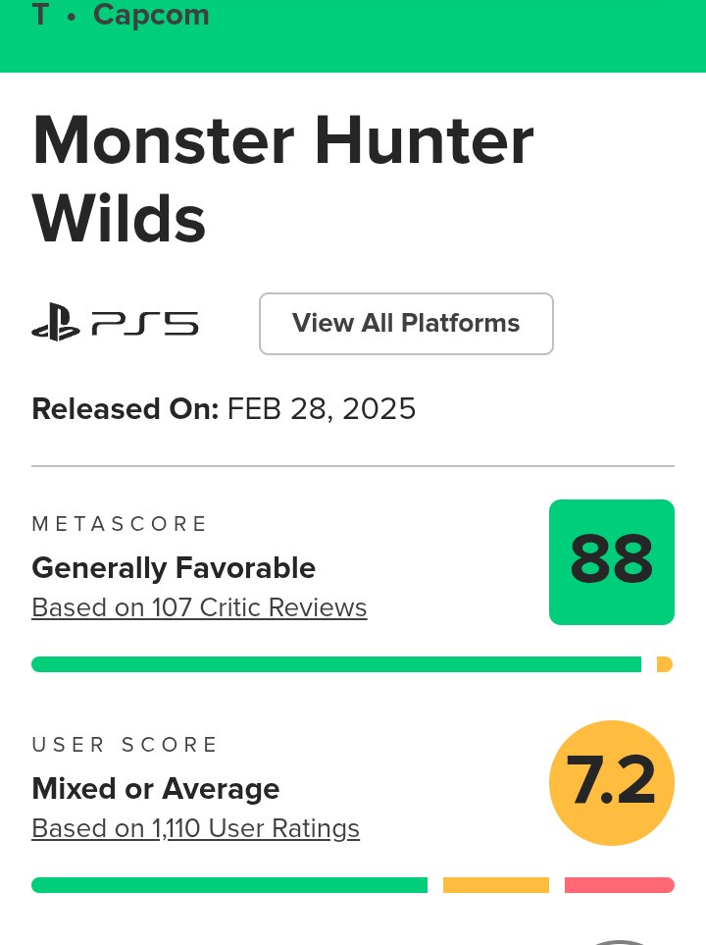Click the Generally Favorable verdict text
706x945 pixels.
pyautogui.click(x=174, y=568)
